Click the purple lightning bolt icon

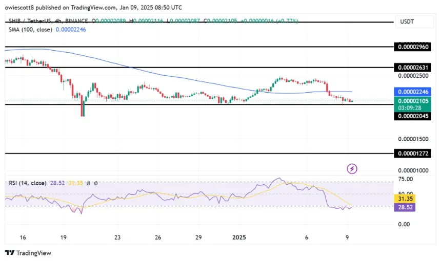pyautogui.click(x=352, y=168)
